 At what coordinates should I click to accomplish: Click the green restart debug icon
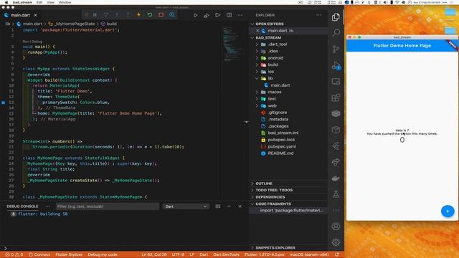[150, 14]
